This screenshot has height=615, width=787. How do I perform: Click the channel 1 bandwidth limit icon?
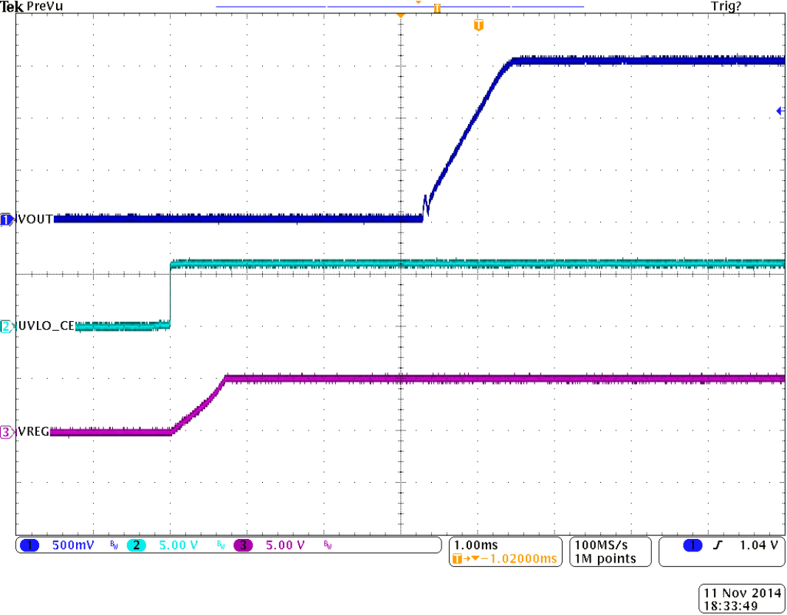pyautogui.click(x=114, y=546)
